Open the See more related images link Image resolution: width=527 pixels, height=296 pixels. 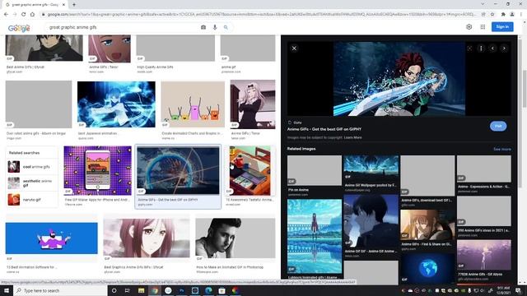pyautogui.click(x=501, y=149)
